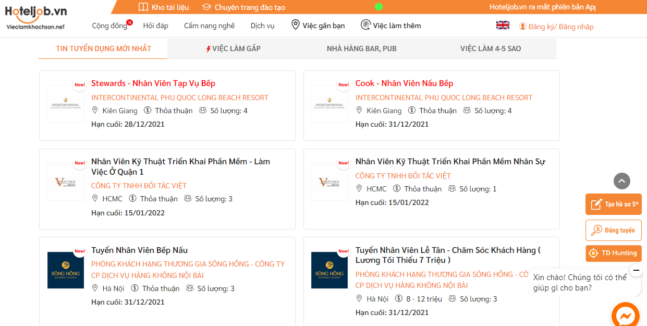This screenshot has height=326, width=647.
Task: Click the Đăng ký/ Đăng nhập link
Action: point(561,27)
